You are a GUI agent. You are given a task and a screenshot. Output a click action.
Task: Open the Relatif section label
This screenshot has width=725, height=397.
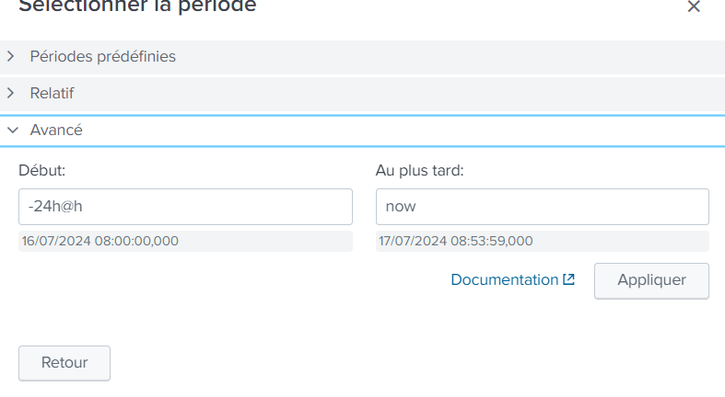(52, 93)
